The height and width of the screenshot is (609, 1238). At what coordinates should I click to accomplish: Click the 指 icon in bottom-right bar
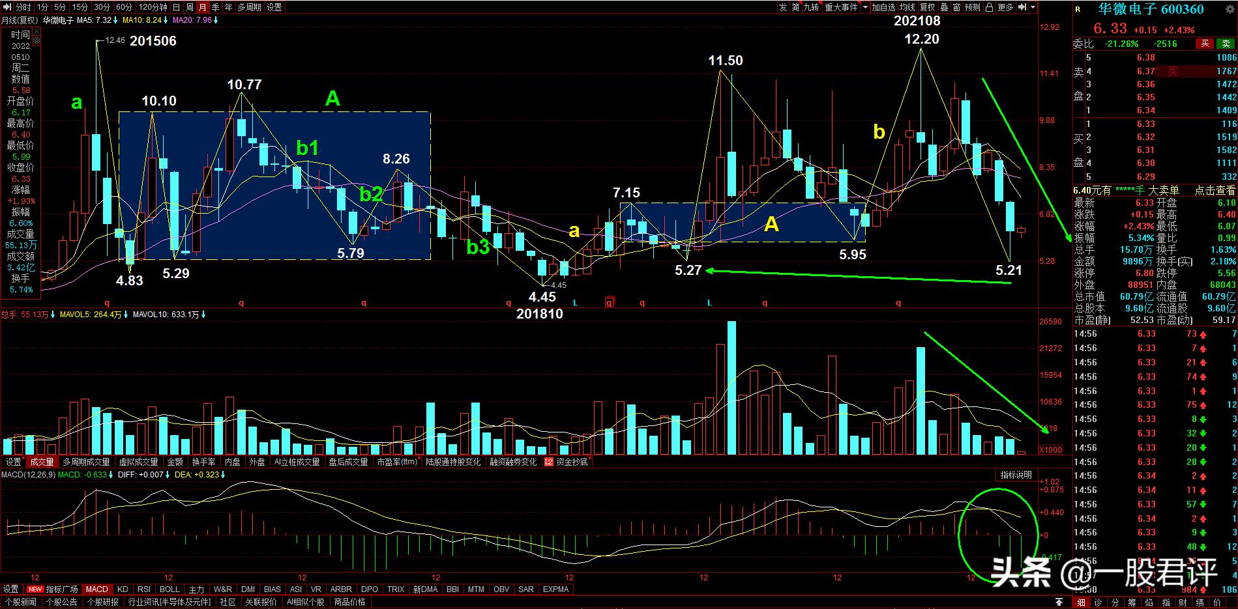click(x=1166, y=602)
